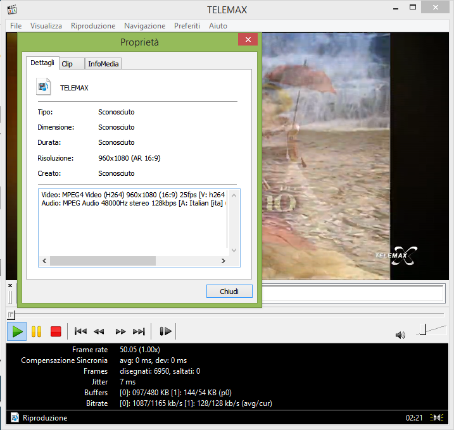Click the Media Player Classic title bar icon

(12, 9)
